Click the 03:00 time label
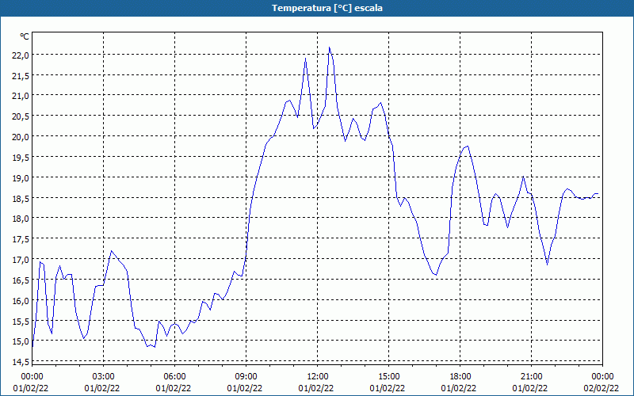 pos(103,377)
